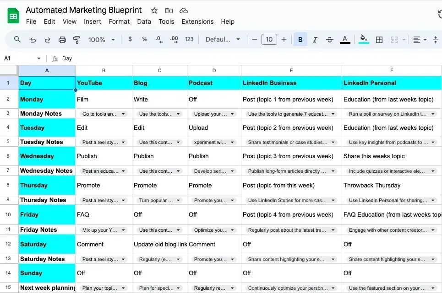The image size is (442, 293).
Task: Click the font size field showing 10
Action: tap(269, 39)
